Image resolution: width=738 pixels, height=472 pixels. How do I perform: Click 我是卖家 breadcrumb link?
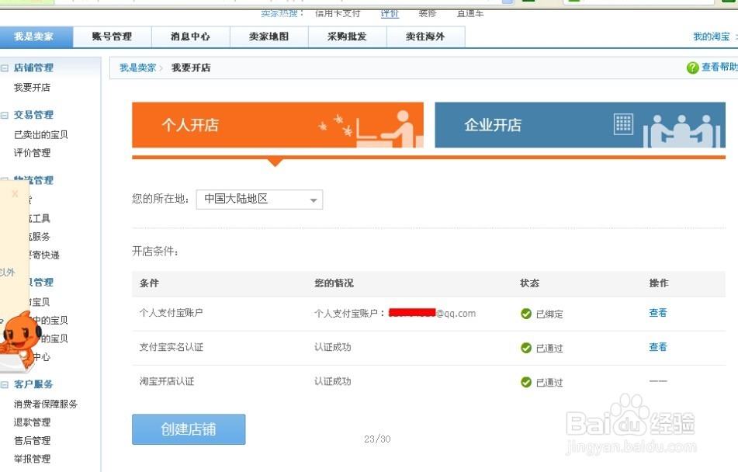pyautogui.click(x=137, y=68)
